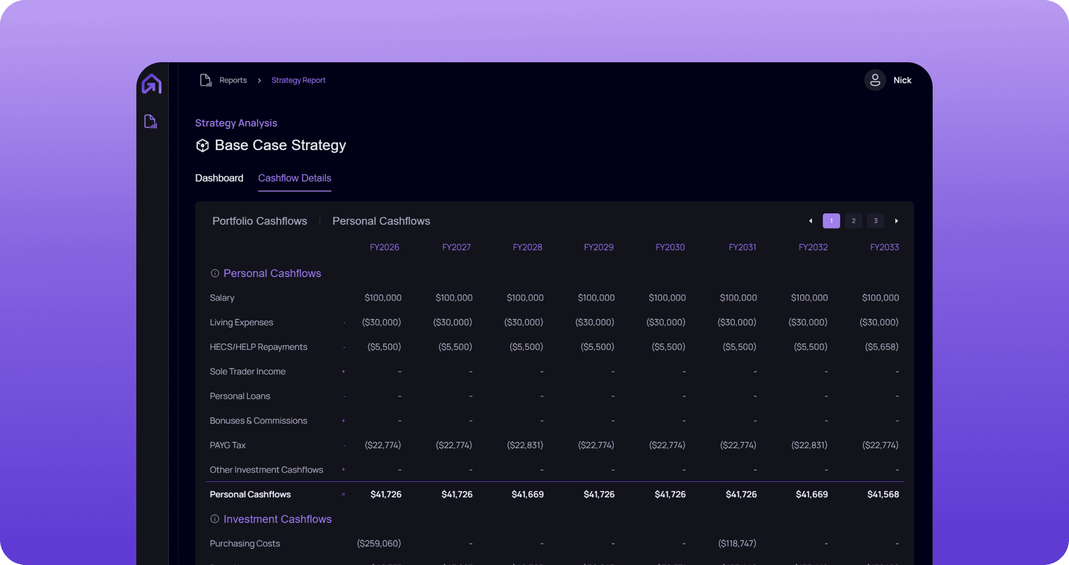Click info icon next to Personal Cashflows heading

215,273
